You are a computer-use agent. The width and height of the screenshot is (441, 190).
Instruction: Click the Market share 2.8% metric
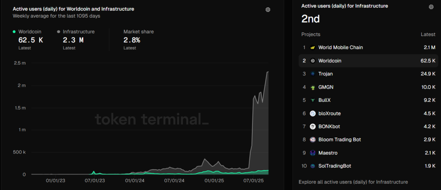132,40
